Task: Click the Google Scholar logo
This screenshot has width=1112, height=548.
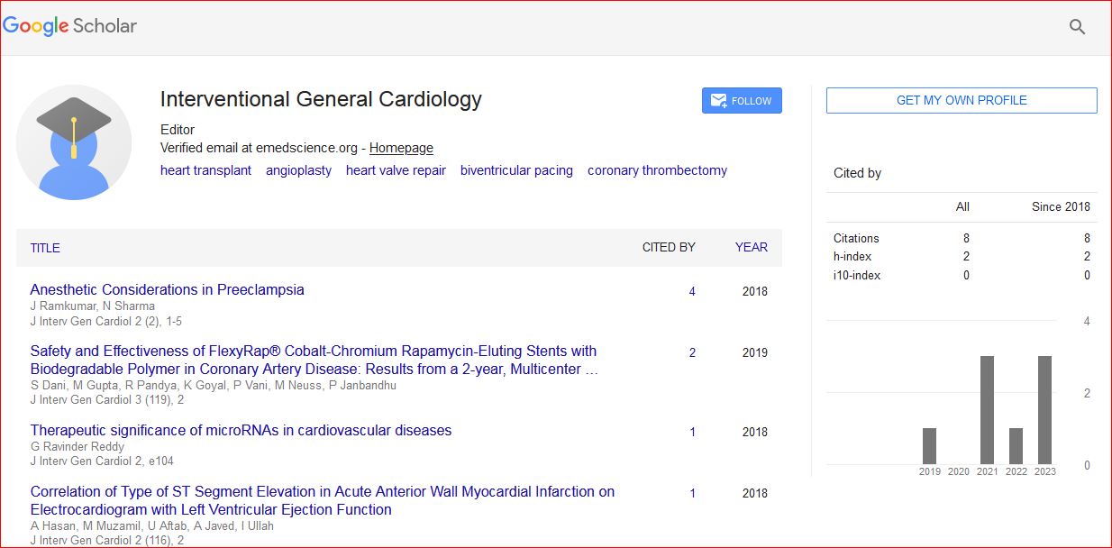Action: (x=70, y=26)
